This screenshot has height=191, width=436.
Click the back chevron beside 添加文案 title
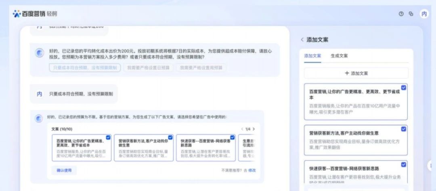(302, 40)
